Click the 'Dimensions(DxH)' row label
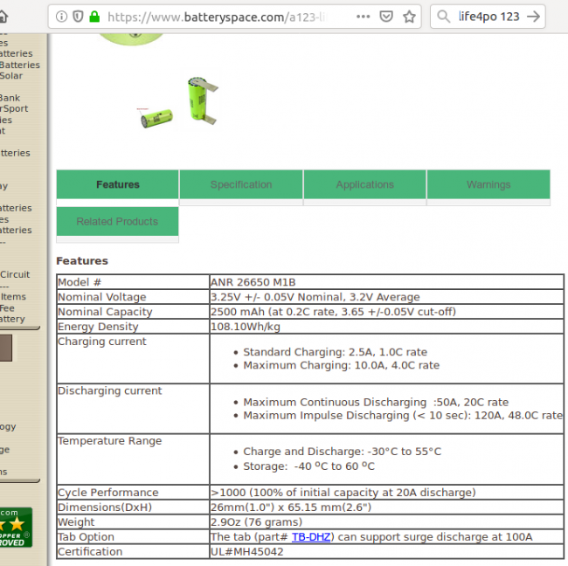This screenshot has width=568, height=566. tap(105, 507)
